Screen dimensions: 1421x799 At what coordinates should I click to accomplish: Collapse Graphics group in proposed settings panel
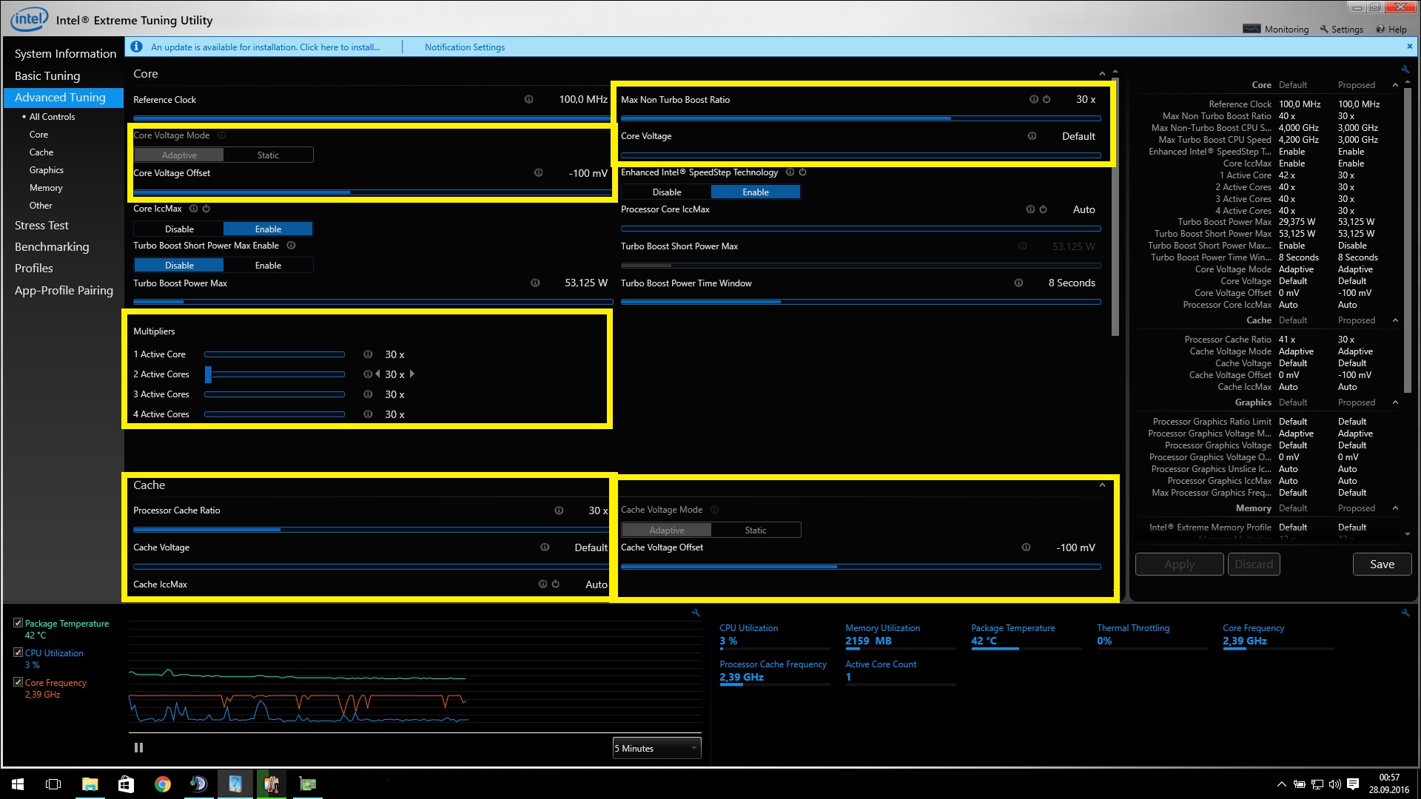click(x=1395, y=402)
